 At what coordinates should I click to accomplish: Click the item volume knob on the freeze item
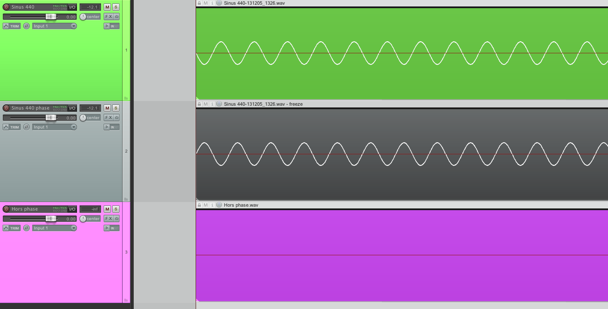[x=219, y=104]
